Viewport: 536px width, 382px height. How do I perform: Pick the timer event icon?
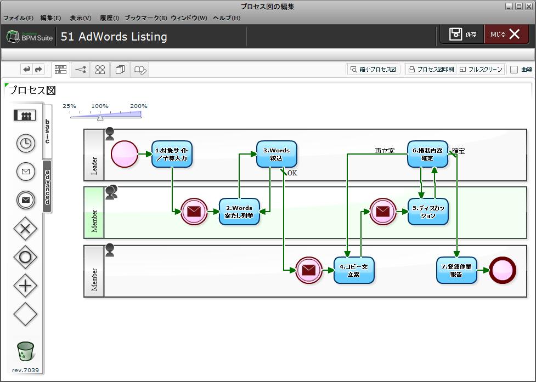pyautogui.click(x=25, y=144)
